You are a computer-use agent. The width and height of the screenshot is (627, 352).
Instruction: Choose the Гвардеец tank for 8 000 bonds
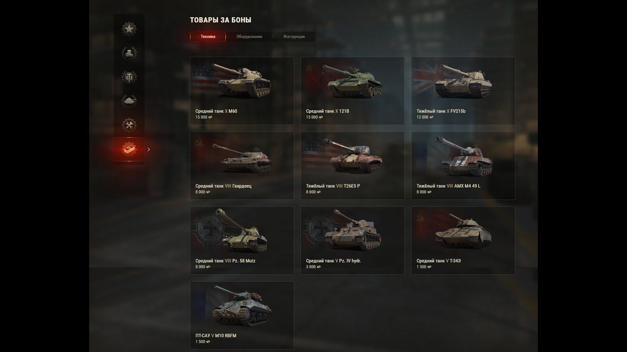coord(242,165)
